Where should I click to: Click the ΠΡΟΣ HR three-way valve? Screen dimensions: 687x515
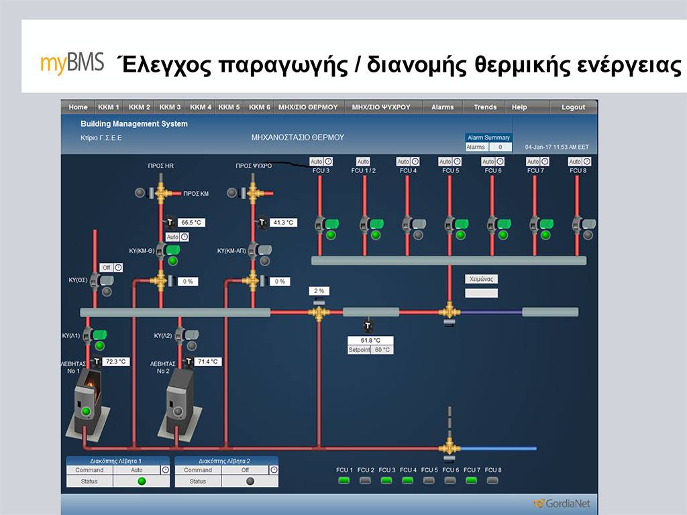pos(161,193)
